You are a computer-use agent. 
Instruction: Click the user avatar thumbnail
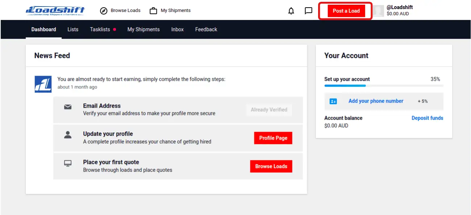click(379, 11)
